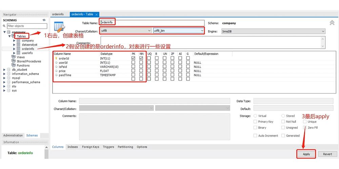
Task: Expand the mysql schema
Action: 4,78
